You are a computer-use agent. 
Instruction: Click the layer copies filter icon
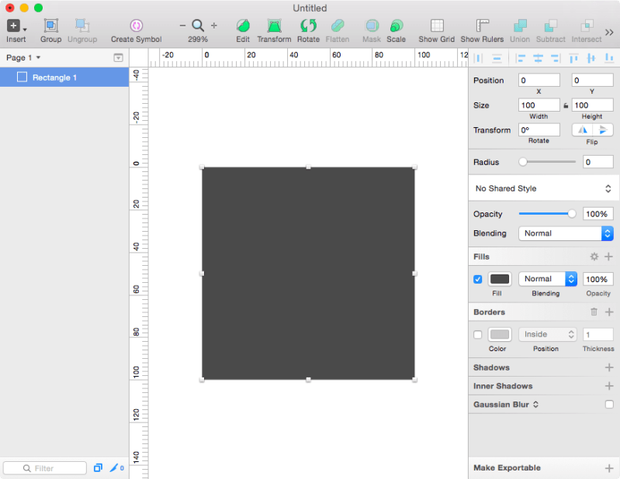point(98,468)
